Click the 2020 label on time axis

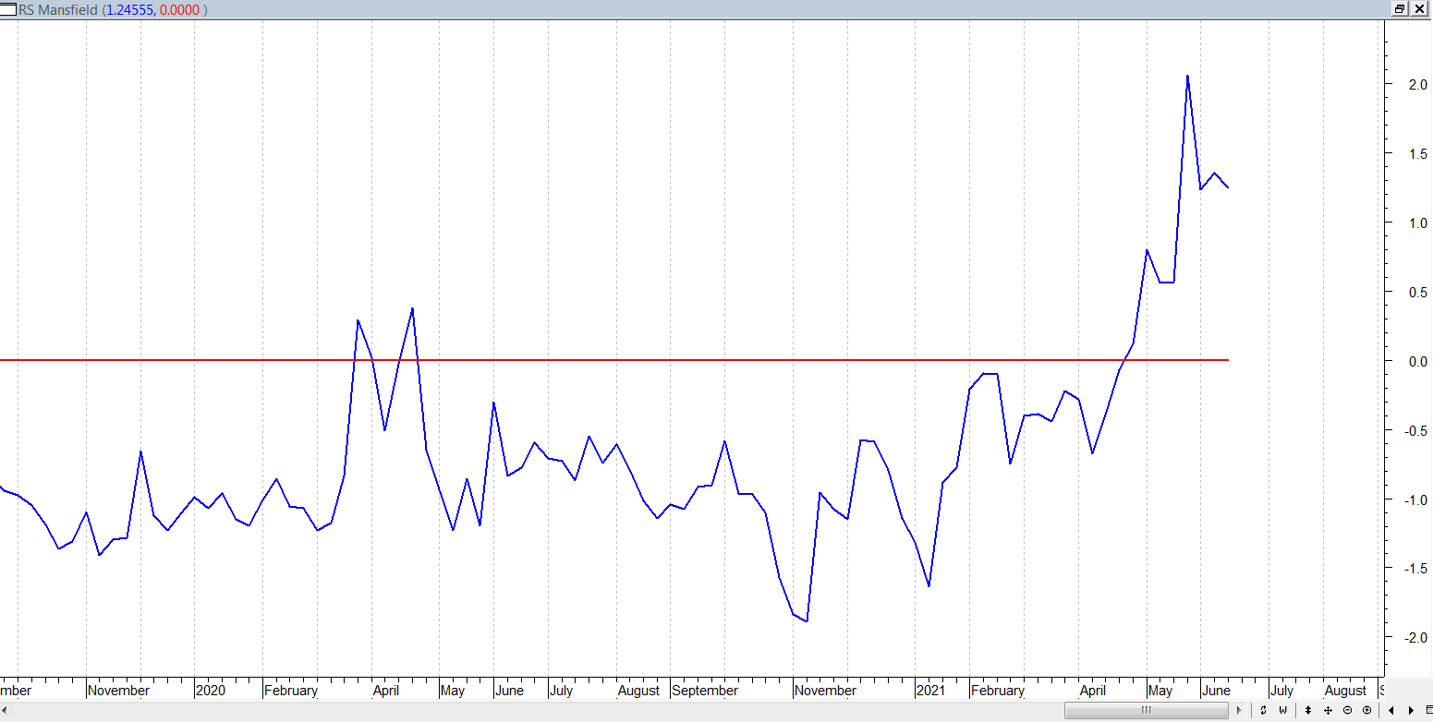[x=211, y=691]
